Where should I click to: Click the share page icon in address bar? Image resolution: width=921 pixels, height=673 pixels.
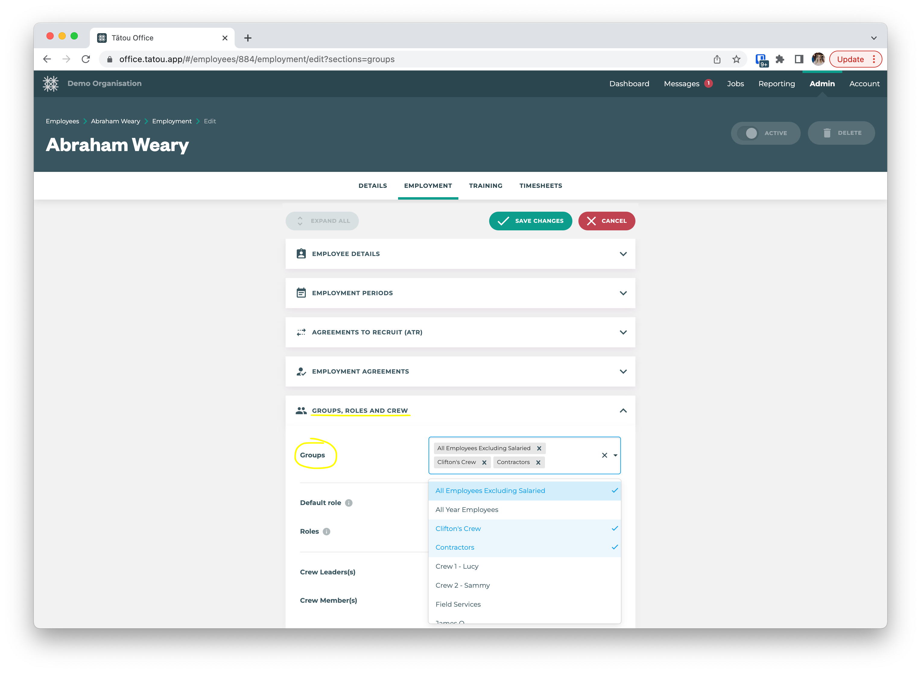717,59
